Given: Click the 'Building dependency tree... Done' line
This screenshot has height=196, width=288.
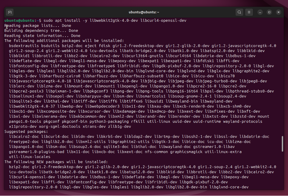Looking at the screenshot, I should pos(41,31).
